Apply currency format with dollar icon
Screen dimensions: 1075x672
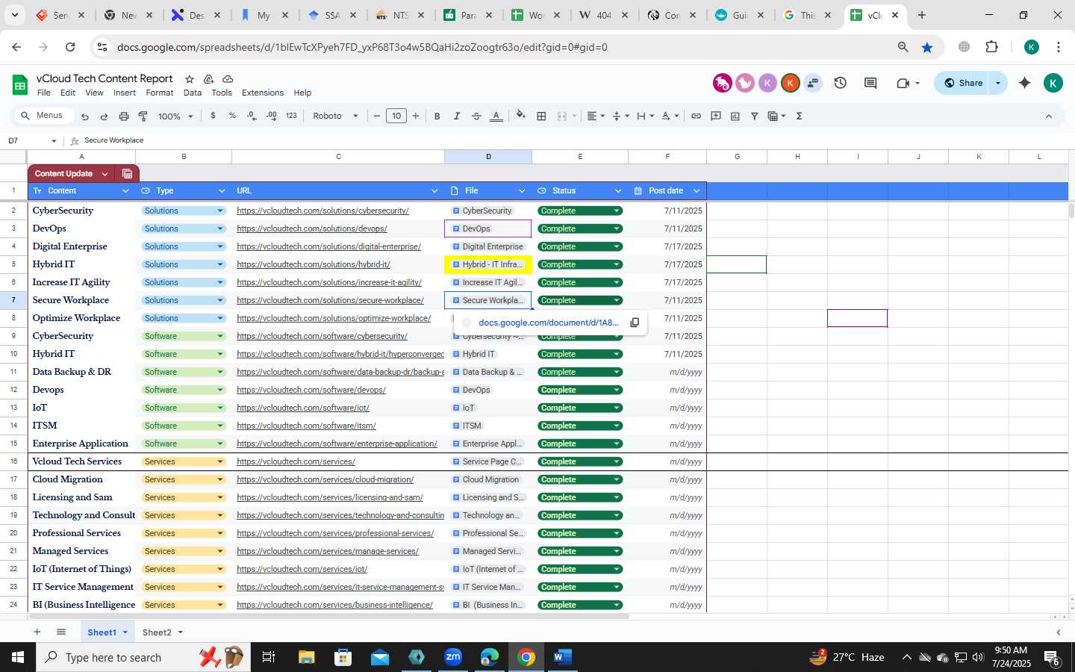(x=214, y=116)
